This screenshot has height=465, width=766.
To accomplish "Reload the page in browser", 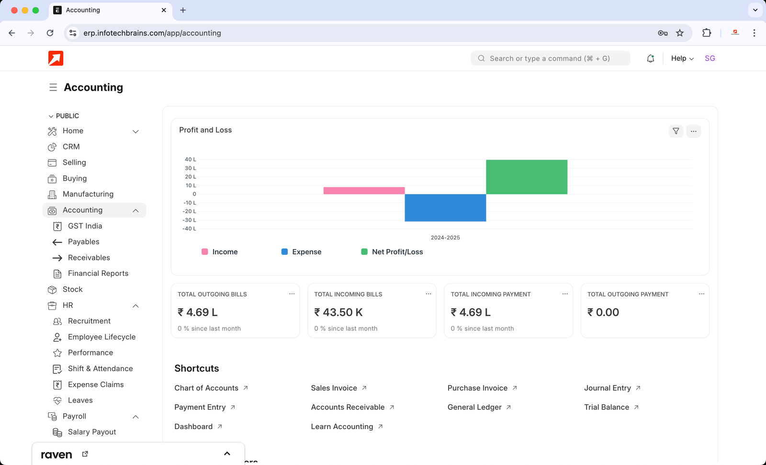I will tap(50, 33).
